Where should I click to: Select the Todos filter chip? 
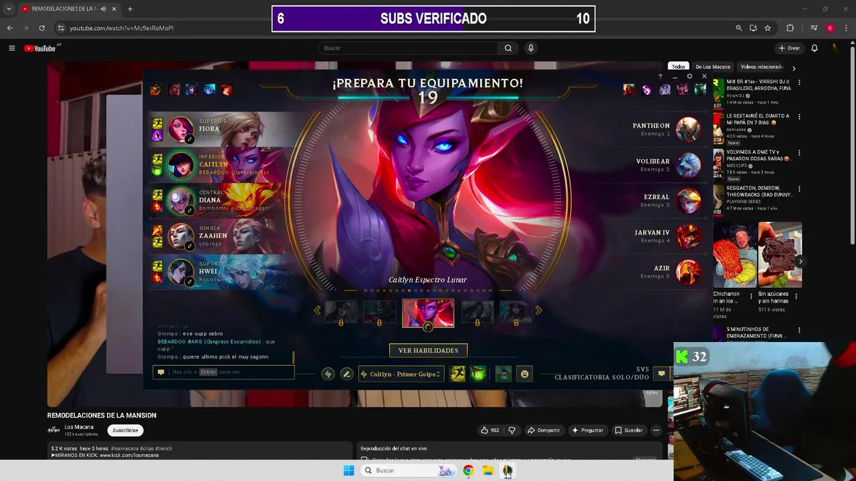click(678, 67)
